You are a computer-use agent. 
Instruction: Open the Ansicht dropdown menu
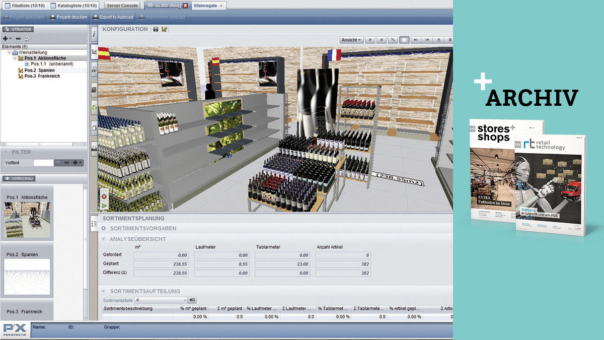(351, 40)
